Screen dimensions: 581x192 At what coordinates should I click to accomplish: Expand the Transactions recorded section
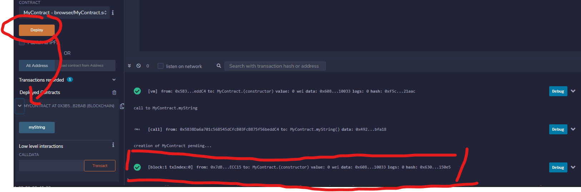[x=114, y=80]
